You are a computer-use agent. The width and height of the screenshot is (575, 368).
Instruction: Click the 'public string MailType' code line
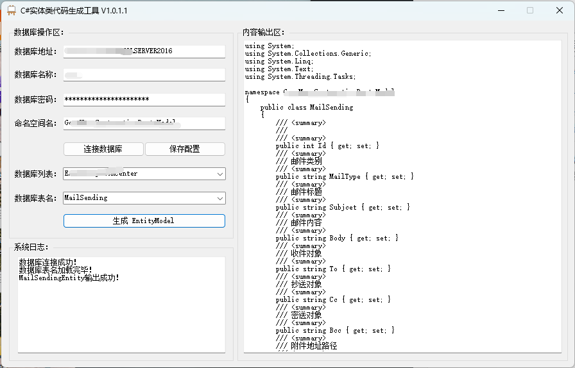tap(345, 176)
